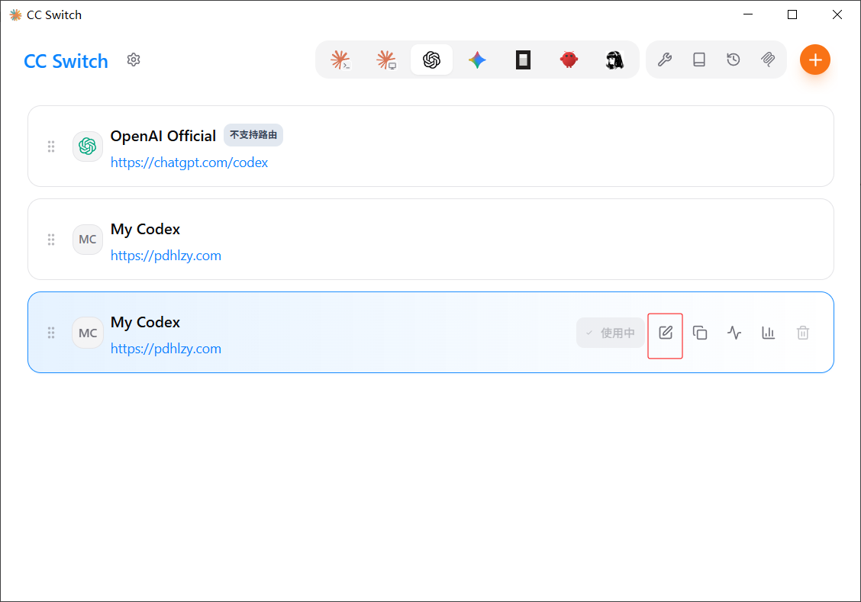Duplicate the active My Codex provider
The height and width of the screenshot is (602, 861).
[699, 333]
